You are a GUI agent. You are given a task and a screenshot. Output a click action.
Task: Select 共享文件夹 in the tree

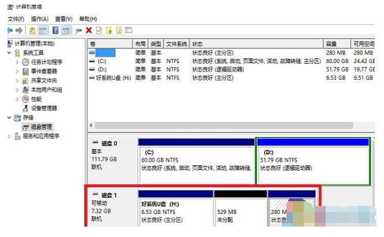coord(44,80)
